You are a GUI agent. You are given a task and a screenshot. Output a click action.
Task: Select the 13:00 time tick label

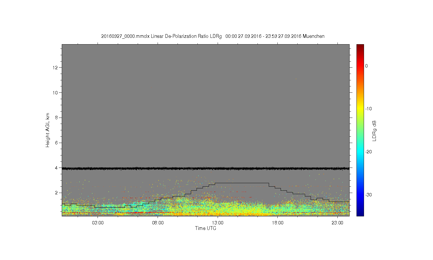point(218,223)
